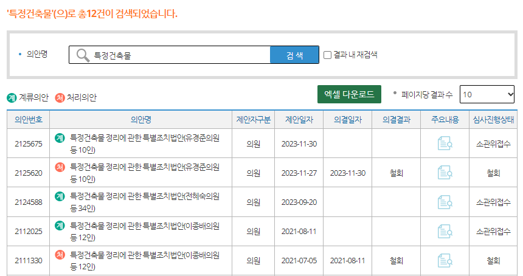This screenshot has height=276, width=523.
Task: Click 철회 의결결과 cell in row 2125620
Action: pos(397,173)
